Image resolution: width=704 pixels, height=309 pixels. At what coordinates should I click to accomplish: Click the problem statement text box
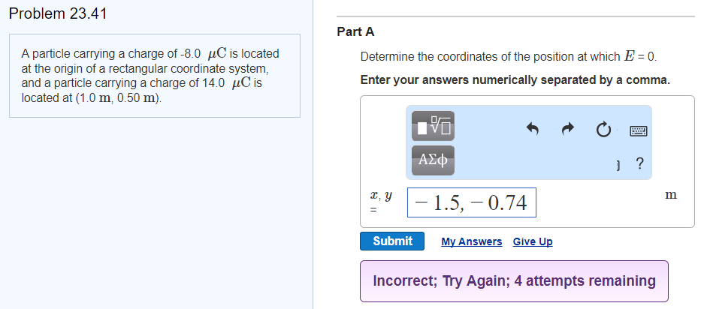tap(155, 76)
